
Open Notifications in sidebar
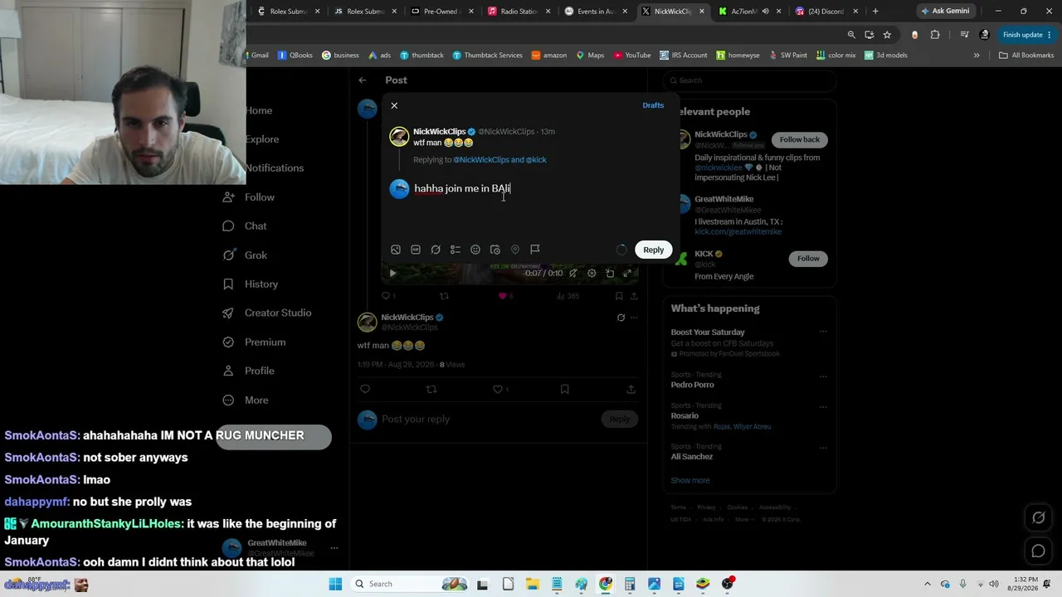pos(275,167)
